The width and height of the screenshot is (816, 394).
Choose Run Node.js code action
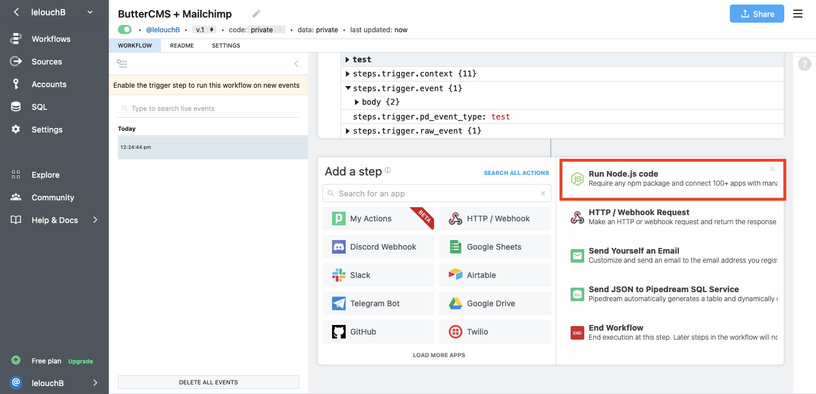point(673,179)
